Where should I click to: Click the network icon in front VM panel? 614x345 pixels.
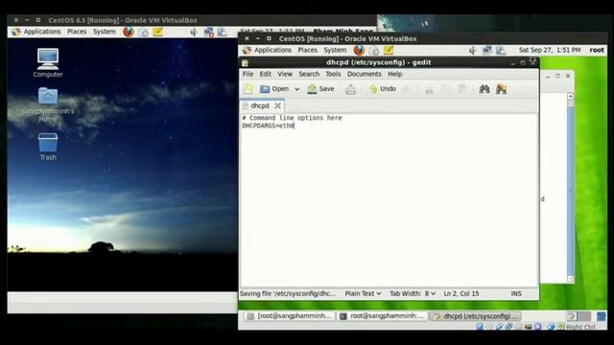(x=486, y=50)
